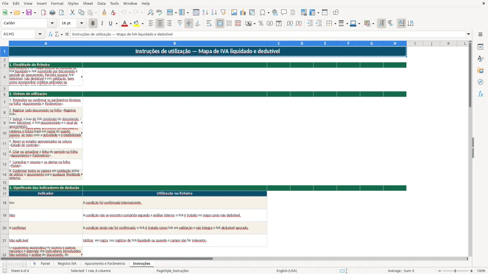488x274 pixels.
Task: Center the text vertically
Action: tap(189, 24)
